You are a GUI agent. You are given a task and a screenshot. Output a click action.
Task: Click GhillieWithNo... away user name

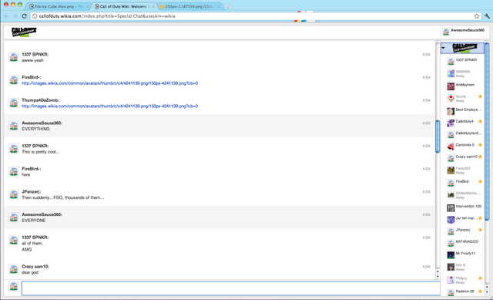[x=468, y=193]
